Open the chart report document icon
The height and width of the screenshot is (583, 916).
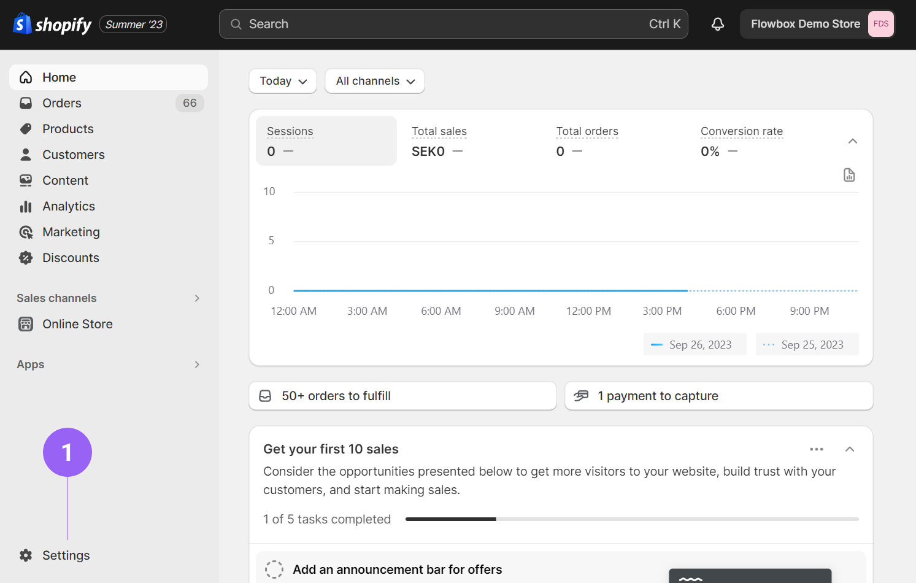tap(849, 175)
